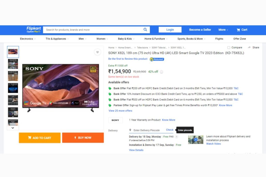Click the Flipkart Assured badge
The image size is (266, 177).
click(157, 59)
